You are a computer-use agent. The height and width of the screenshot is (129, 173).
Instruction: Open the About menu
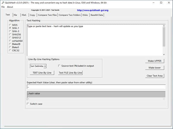10,7
